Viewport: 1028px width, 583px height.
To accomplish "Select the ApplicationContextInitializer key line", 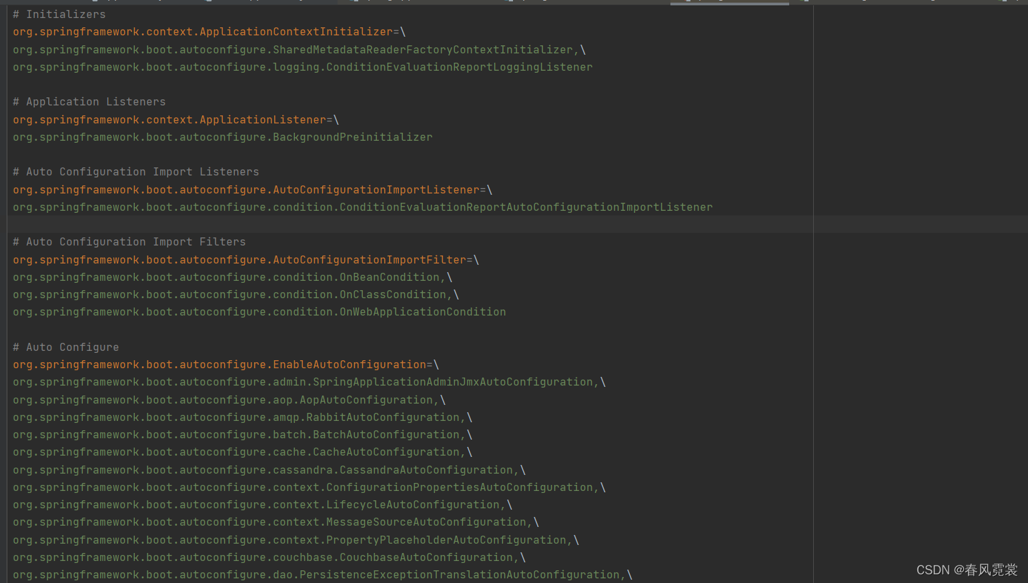I will (209, 31).
